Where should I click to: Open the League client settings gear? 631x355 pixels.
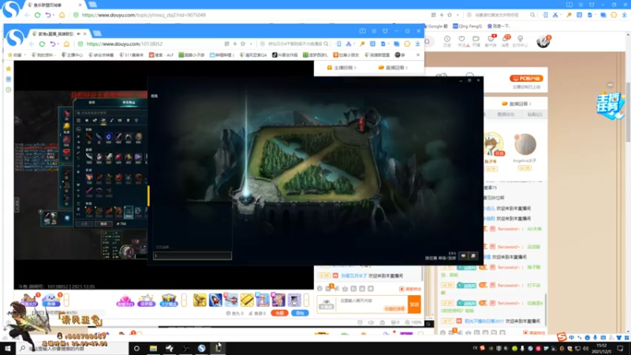(x=469, y=80)
